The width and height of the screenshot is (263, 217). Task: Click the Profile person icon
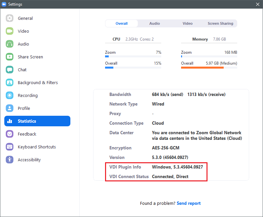pos(10,108)
